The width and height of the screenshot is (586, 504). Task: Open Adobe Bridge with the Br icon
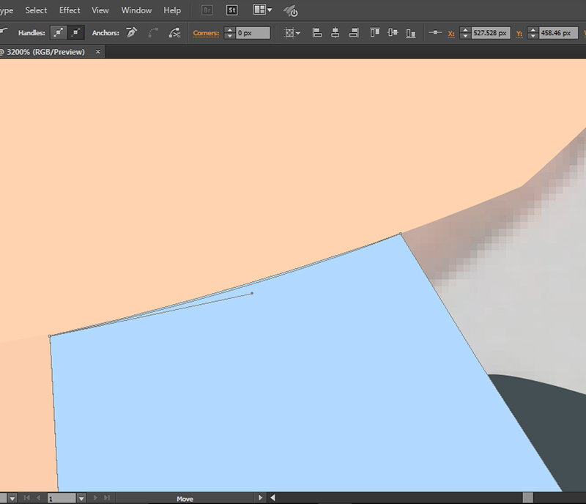(207, 10)
